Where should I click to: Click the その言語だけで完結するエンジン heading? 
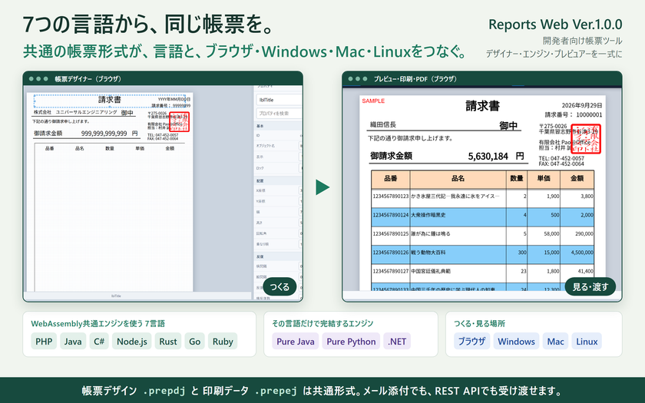point(322,324)
